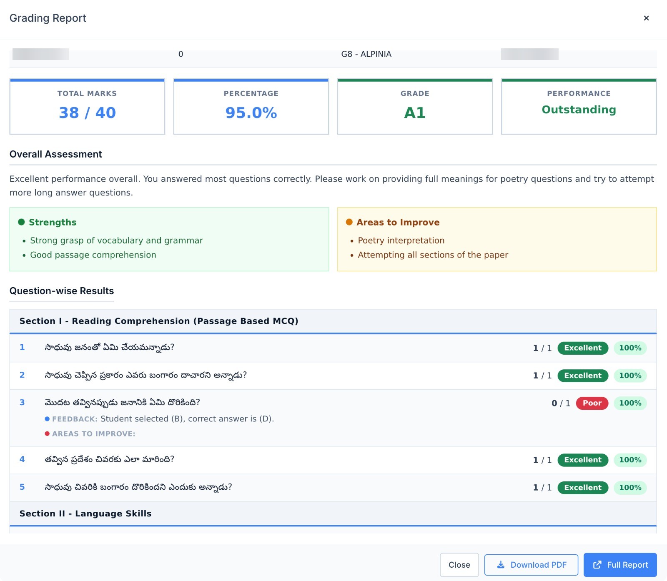Click the Excellent badge on question 2
Viewport: 667px width, 581px height.
pos(583,376)
